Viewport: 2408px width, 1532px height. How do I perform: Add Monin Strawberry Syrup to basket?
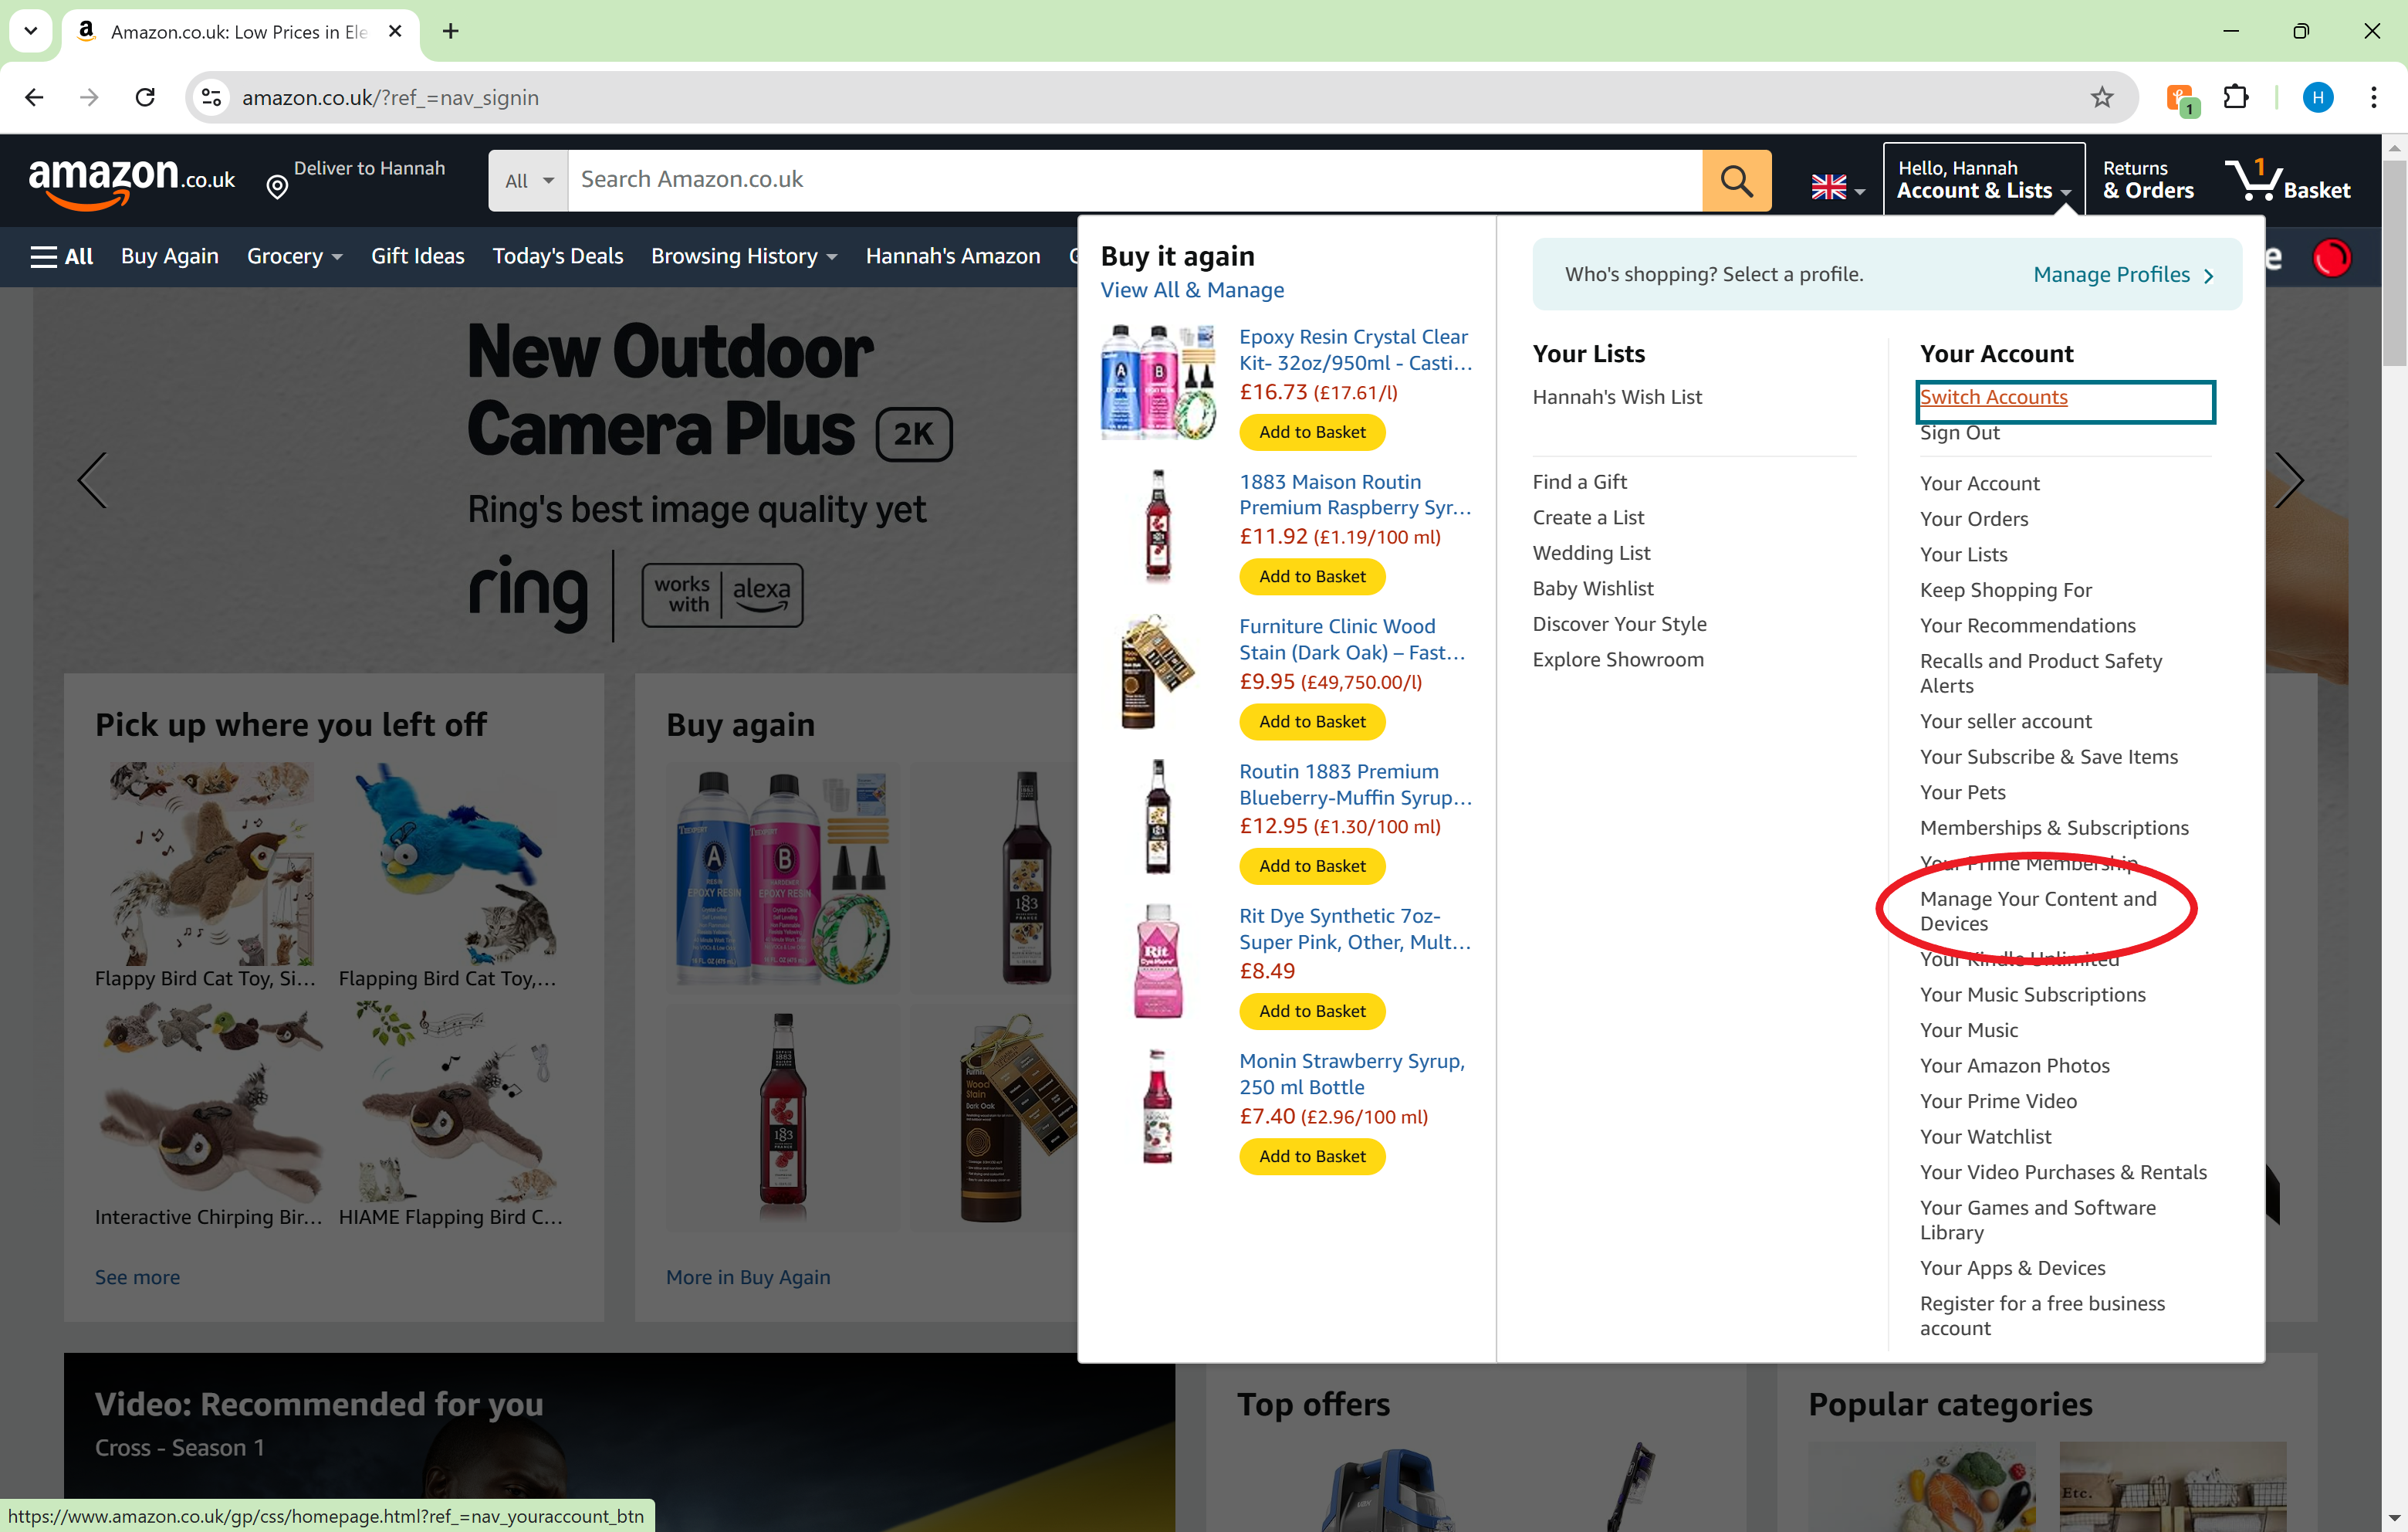tap(1312, 1156)
